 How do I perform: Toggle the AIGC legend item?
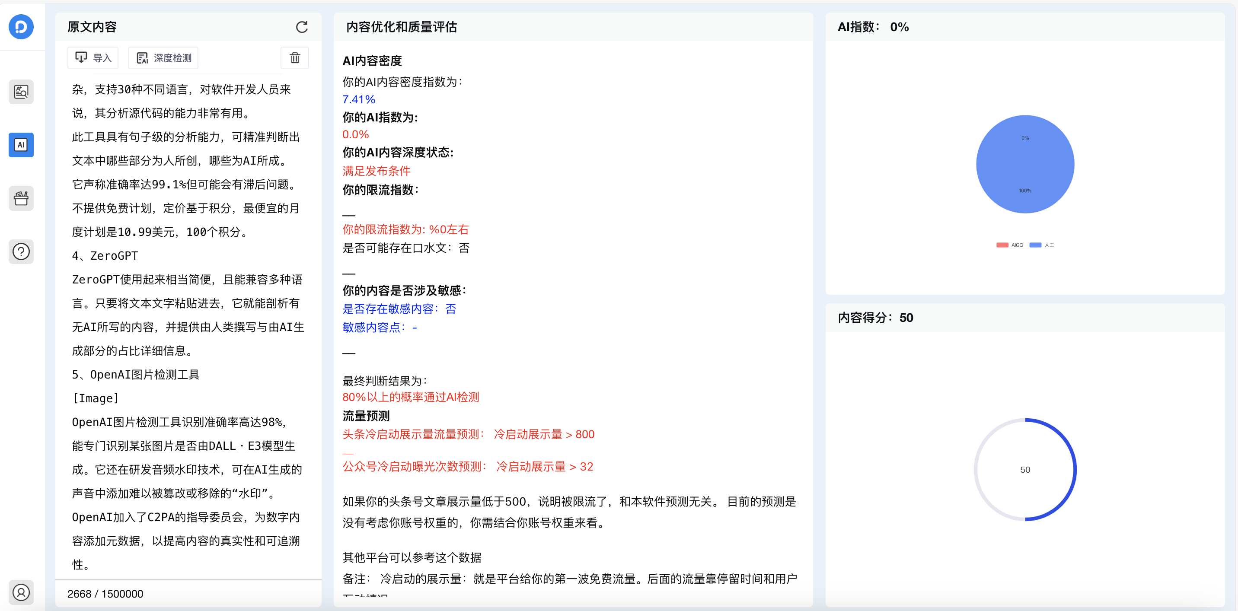tap(1009, 245)
